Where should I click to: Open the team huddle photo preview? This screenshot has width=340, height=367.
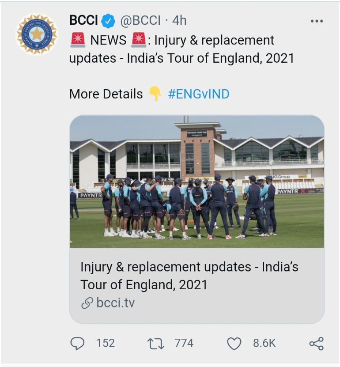coord(196,181)
